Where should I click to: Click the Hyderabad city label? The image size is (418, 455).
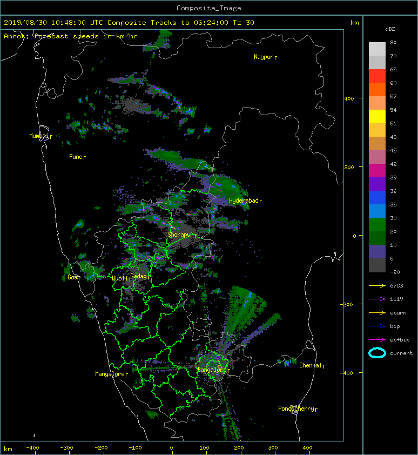(x=245, y=200)
